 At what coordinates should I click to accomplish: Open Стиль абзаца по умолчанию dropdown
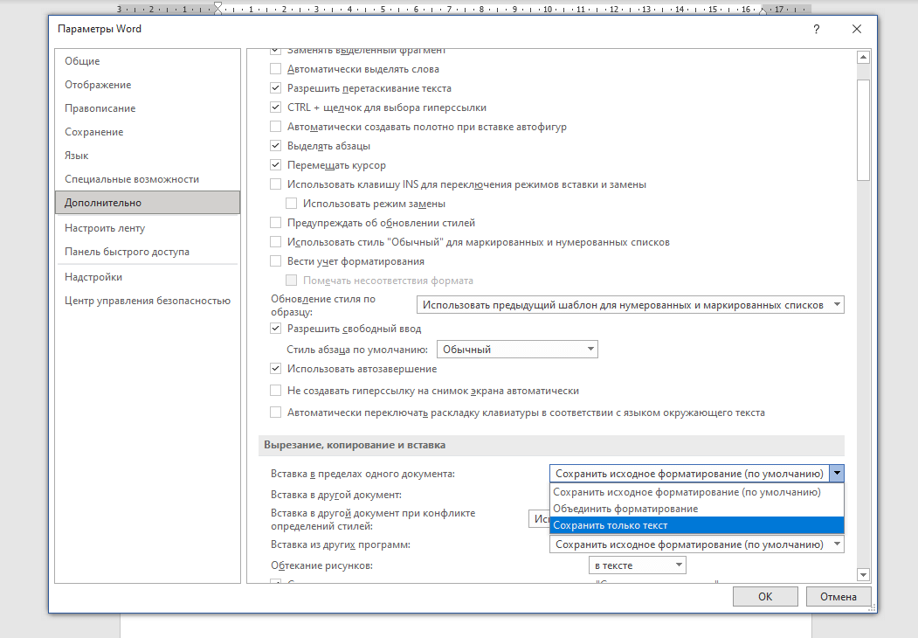click(517, 350)
